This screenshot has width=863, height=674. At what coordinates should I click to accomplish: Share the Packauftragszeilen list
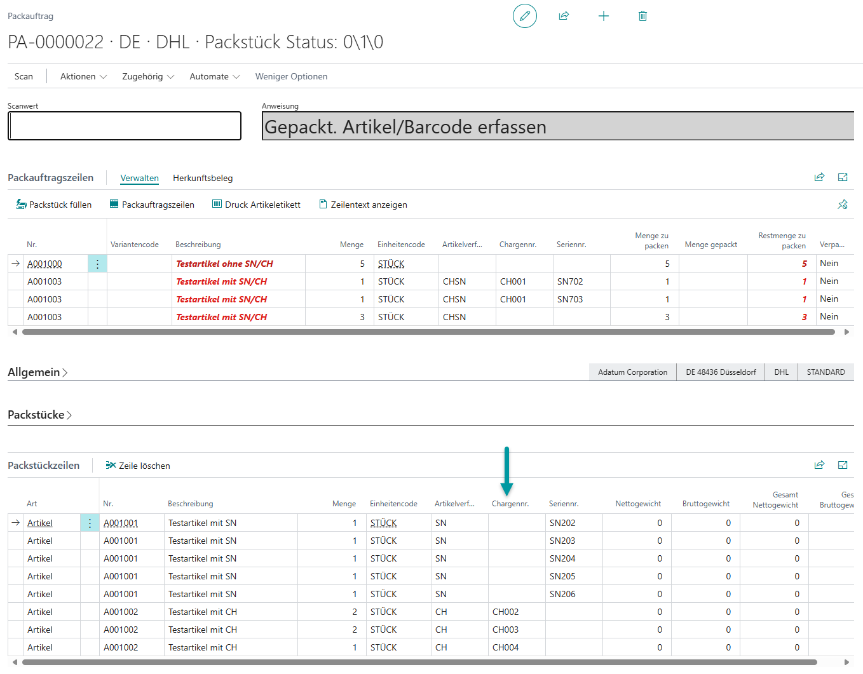coord(819,177)
